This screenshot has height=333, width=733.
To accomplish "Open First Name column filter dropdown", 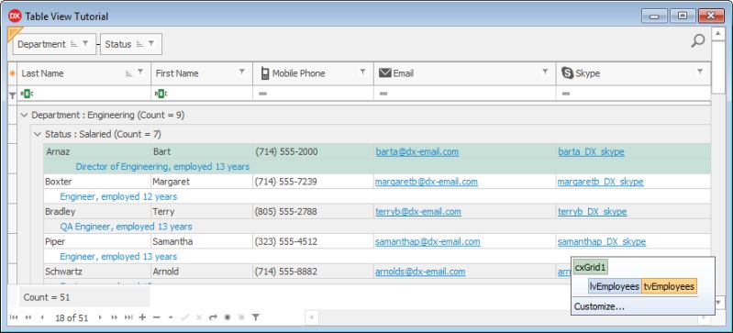I will (241, 72).
